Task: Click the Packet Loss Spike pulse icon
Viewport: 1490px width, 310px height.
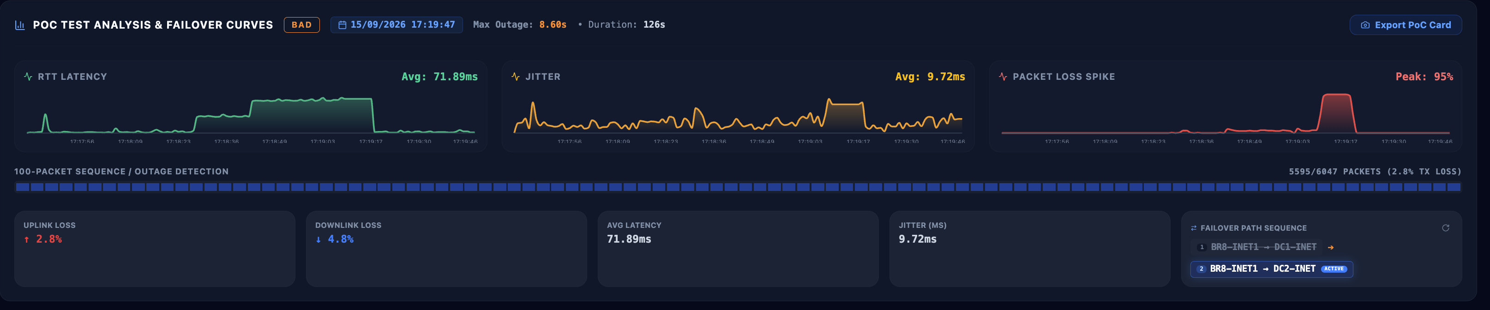Action: point(1003,76)
